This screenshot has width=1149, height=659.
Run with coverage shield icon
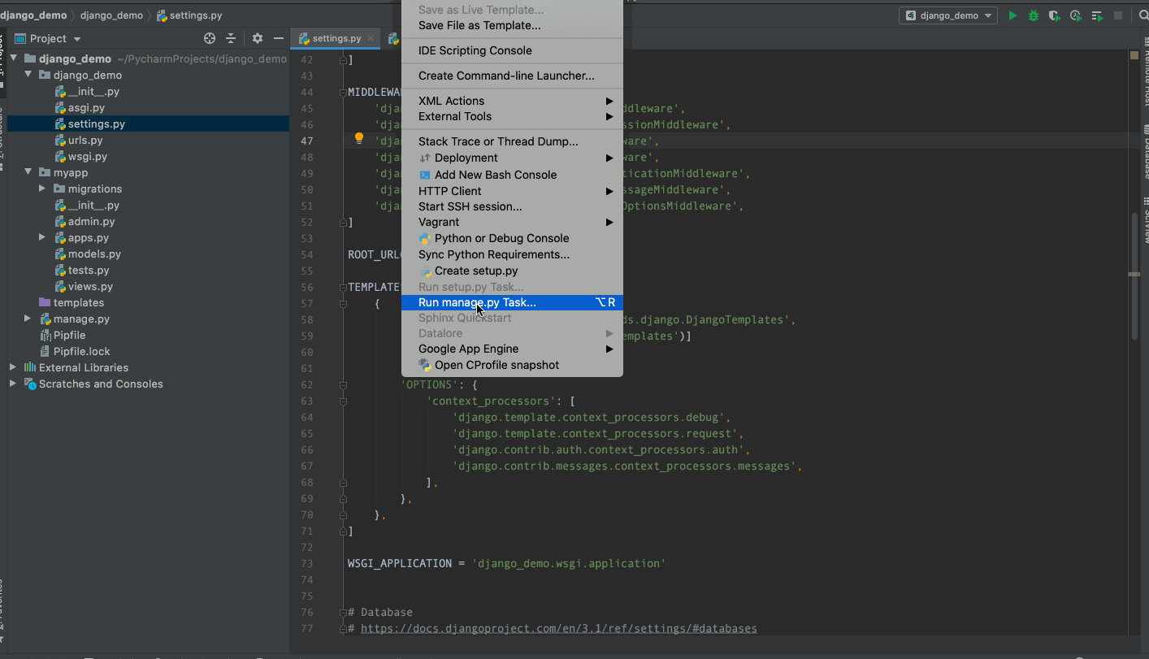[1054, 15]
